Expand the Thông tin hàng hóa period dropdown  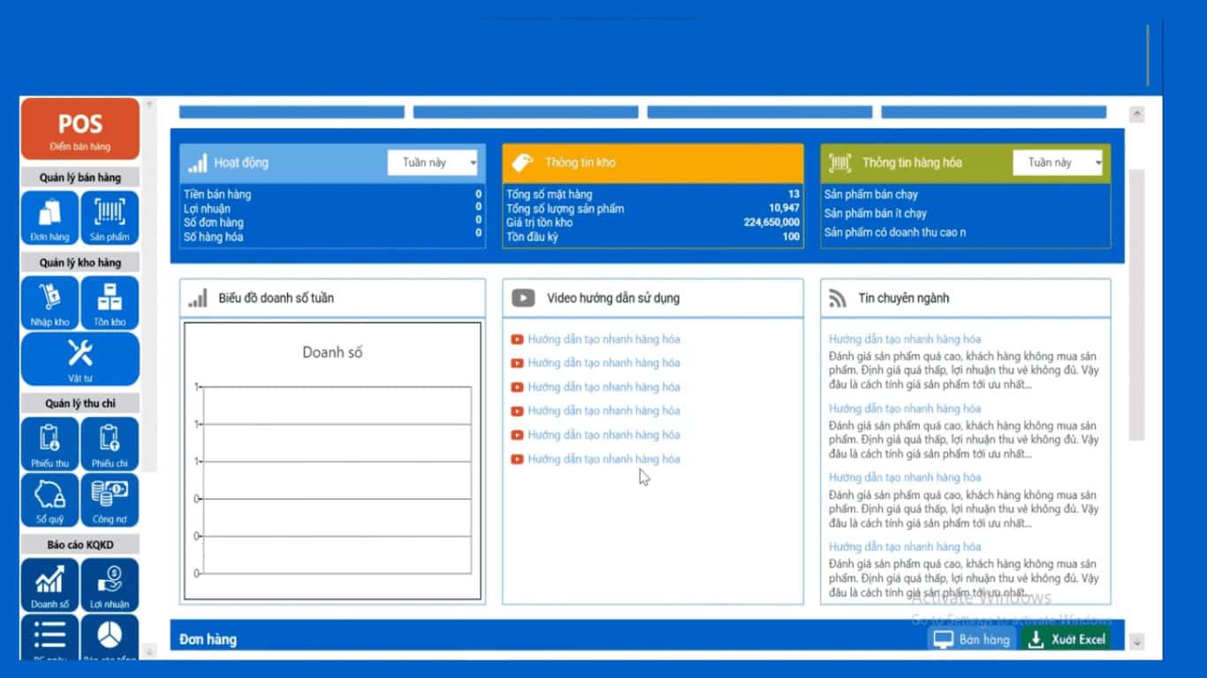(x=1059, y=162)
